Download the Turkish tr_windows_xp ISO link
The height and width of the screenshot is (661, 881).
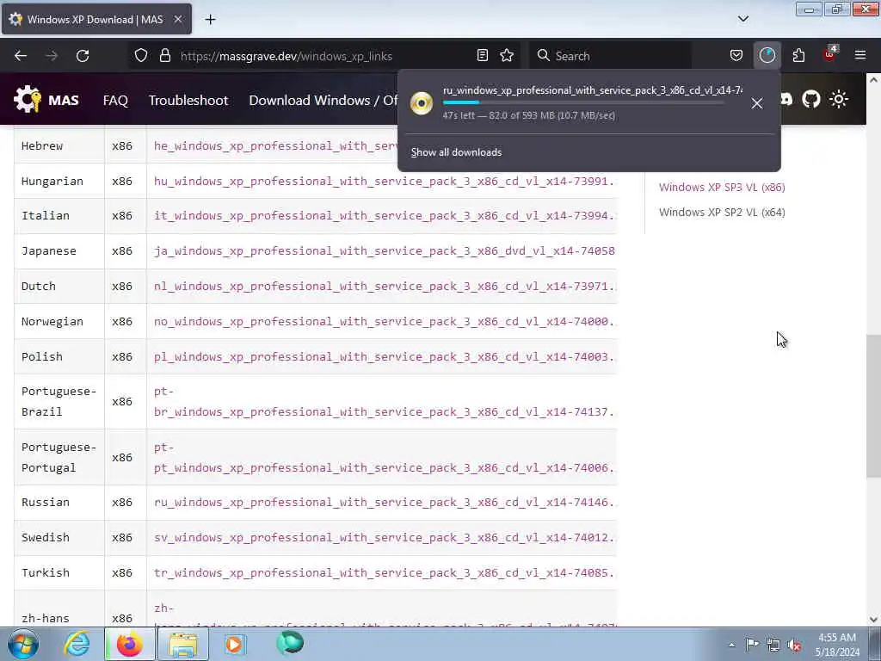click(385, 572)
